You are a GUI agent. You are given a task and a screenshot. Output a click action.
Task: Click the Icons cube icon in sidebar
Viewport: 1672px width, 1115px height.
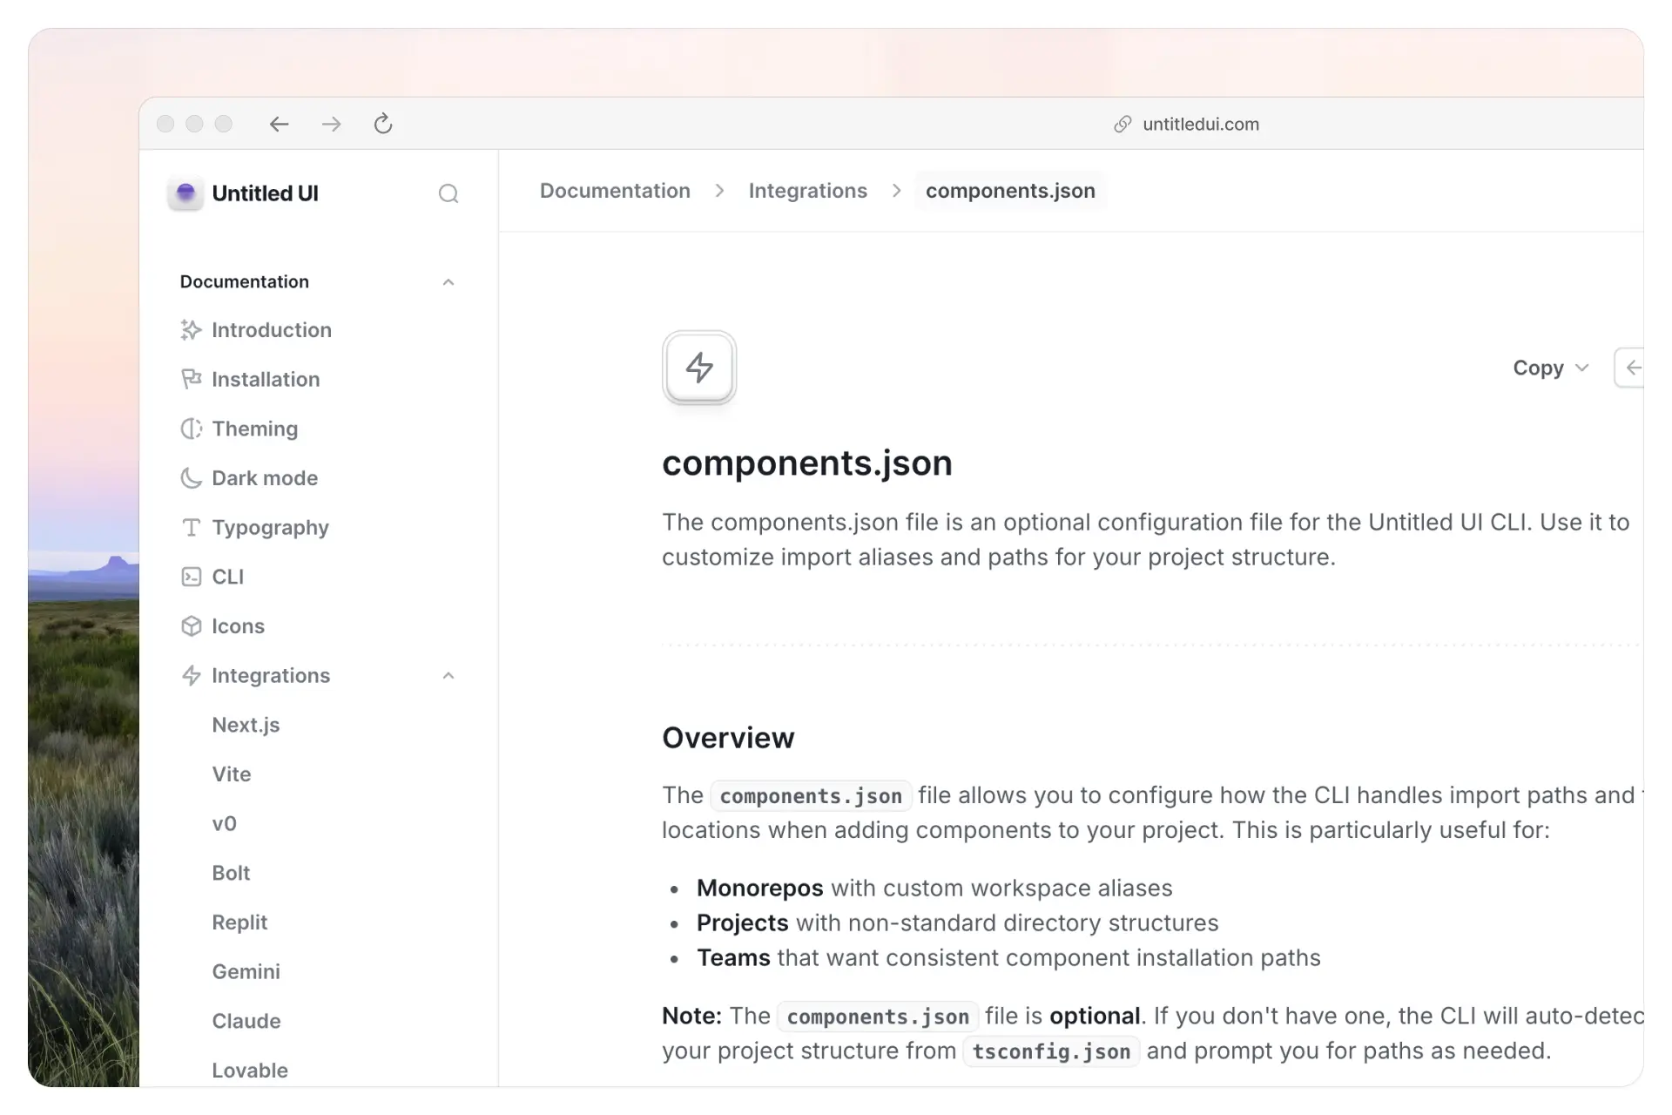point(192,625)
